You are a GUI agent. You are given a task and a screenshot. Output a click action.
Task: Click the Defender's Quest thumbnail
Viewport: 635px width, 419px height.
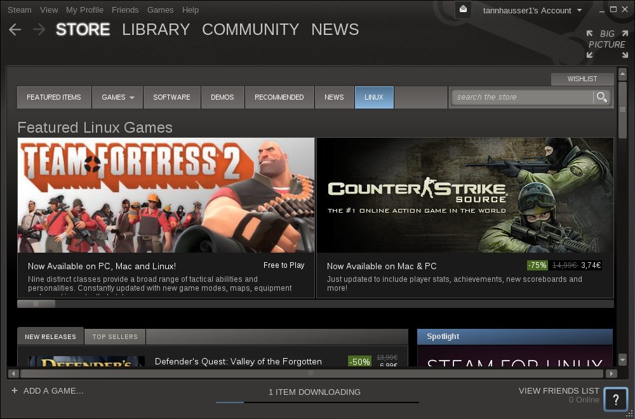[86, 361]
